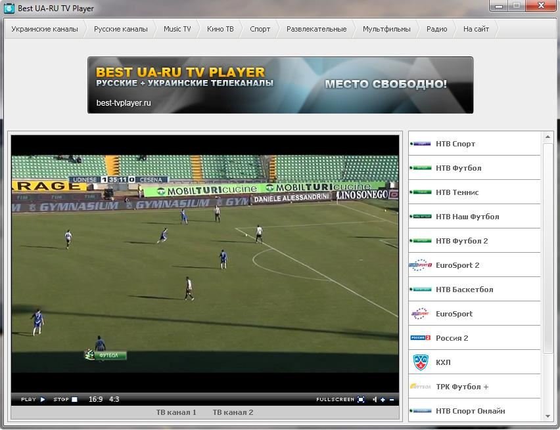Image resolution: width=560 pixels, height=430 pixels.
Task: Increase volume with the plus icon
Action: point(383,400)
